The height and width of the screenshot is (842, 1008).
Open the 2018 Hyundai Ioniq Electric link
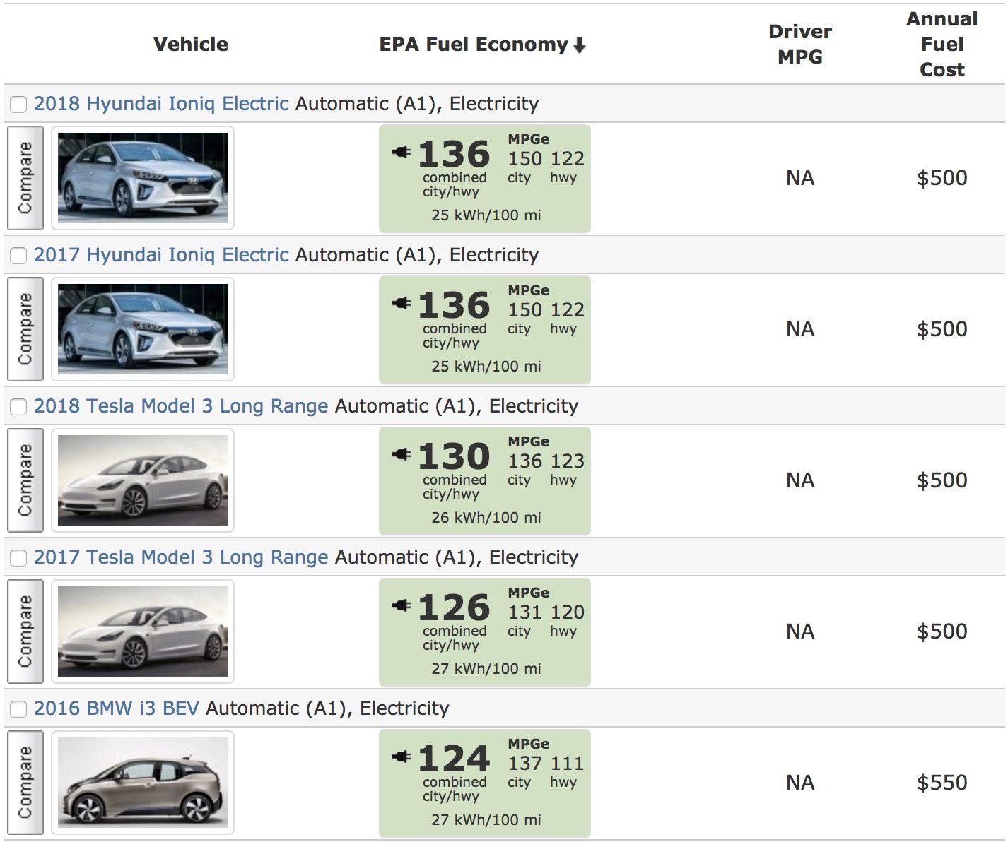[161, 104]
